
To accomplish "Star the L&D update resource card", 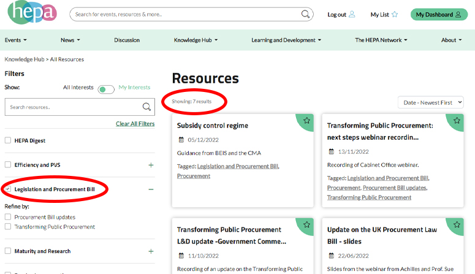I will pyautogui.click(x=306, y=225).
